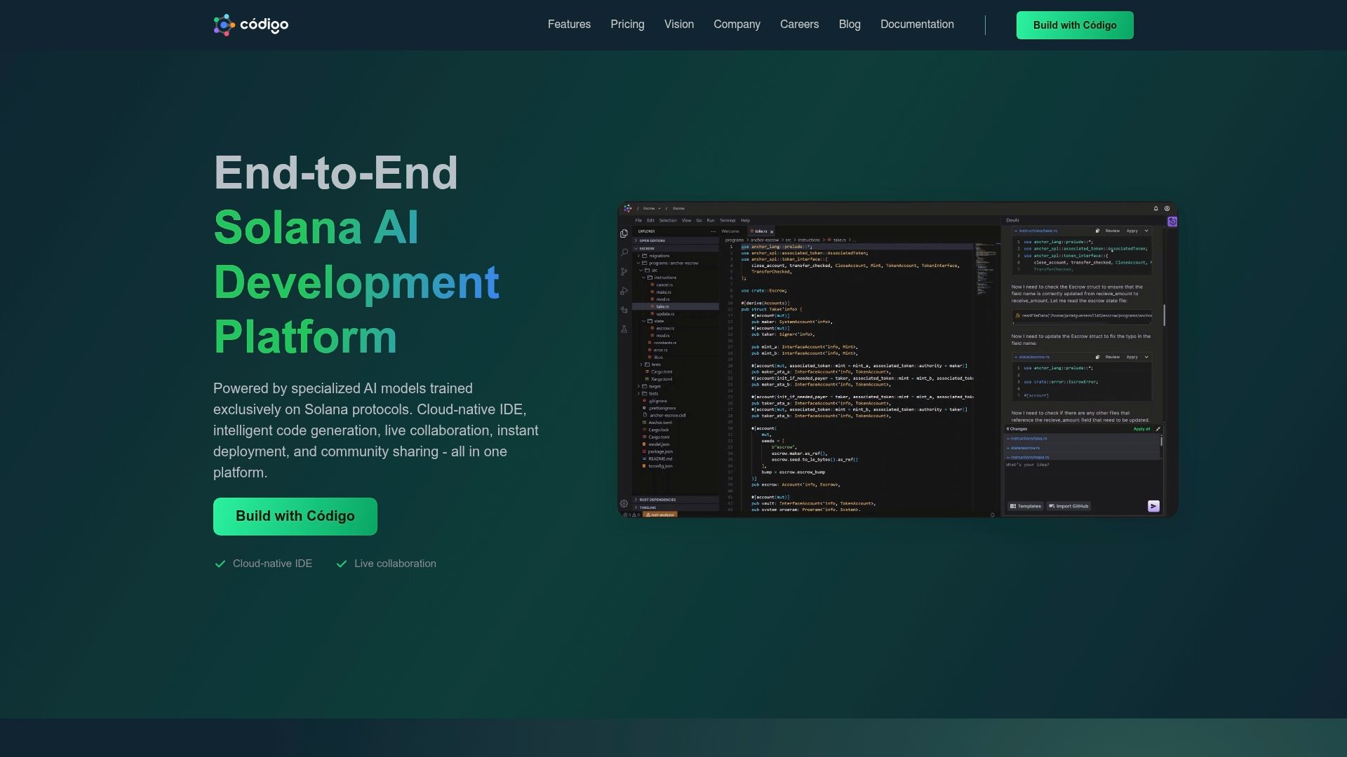The image size is (1347, 757).
Task: Click the Apply all changes link
Action: point(1141,429)
